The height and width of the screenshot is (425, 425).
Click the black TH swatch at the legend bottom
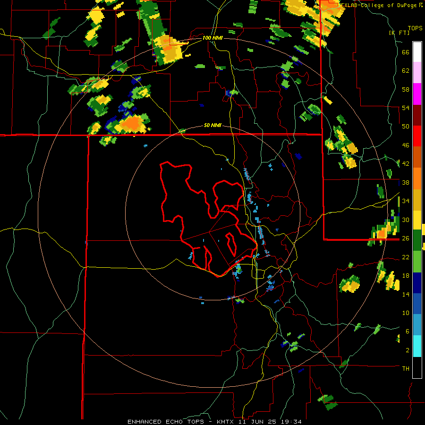coord(417,367)
